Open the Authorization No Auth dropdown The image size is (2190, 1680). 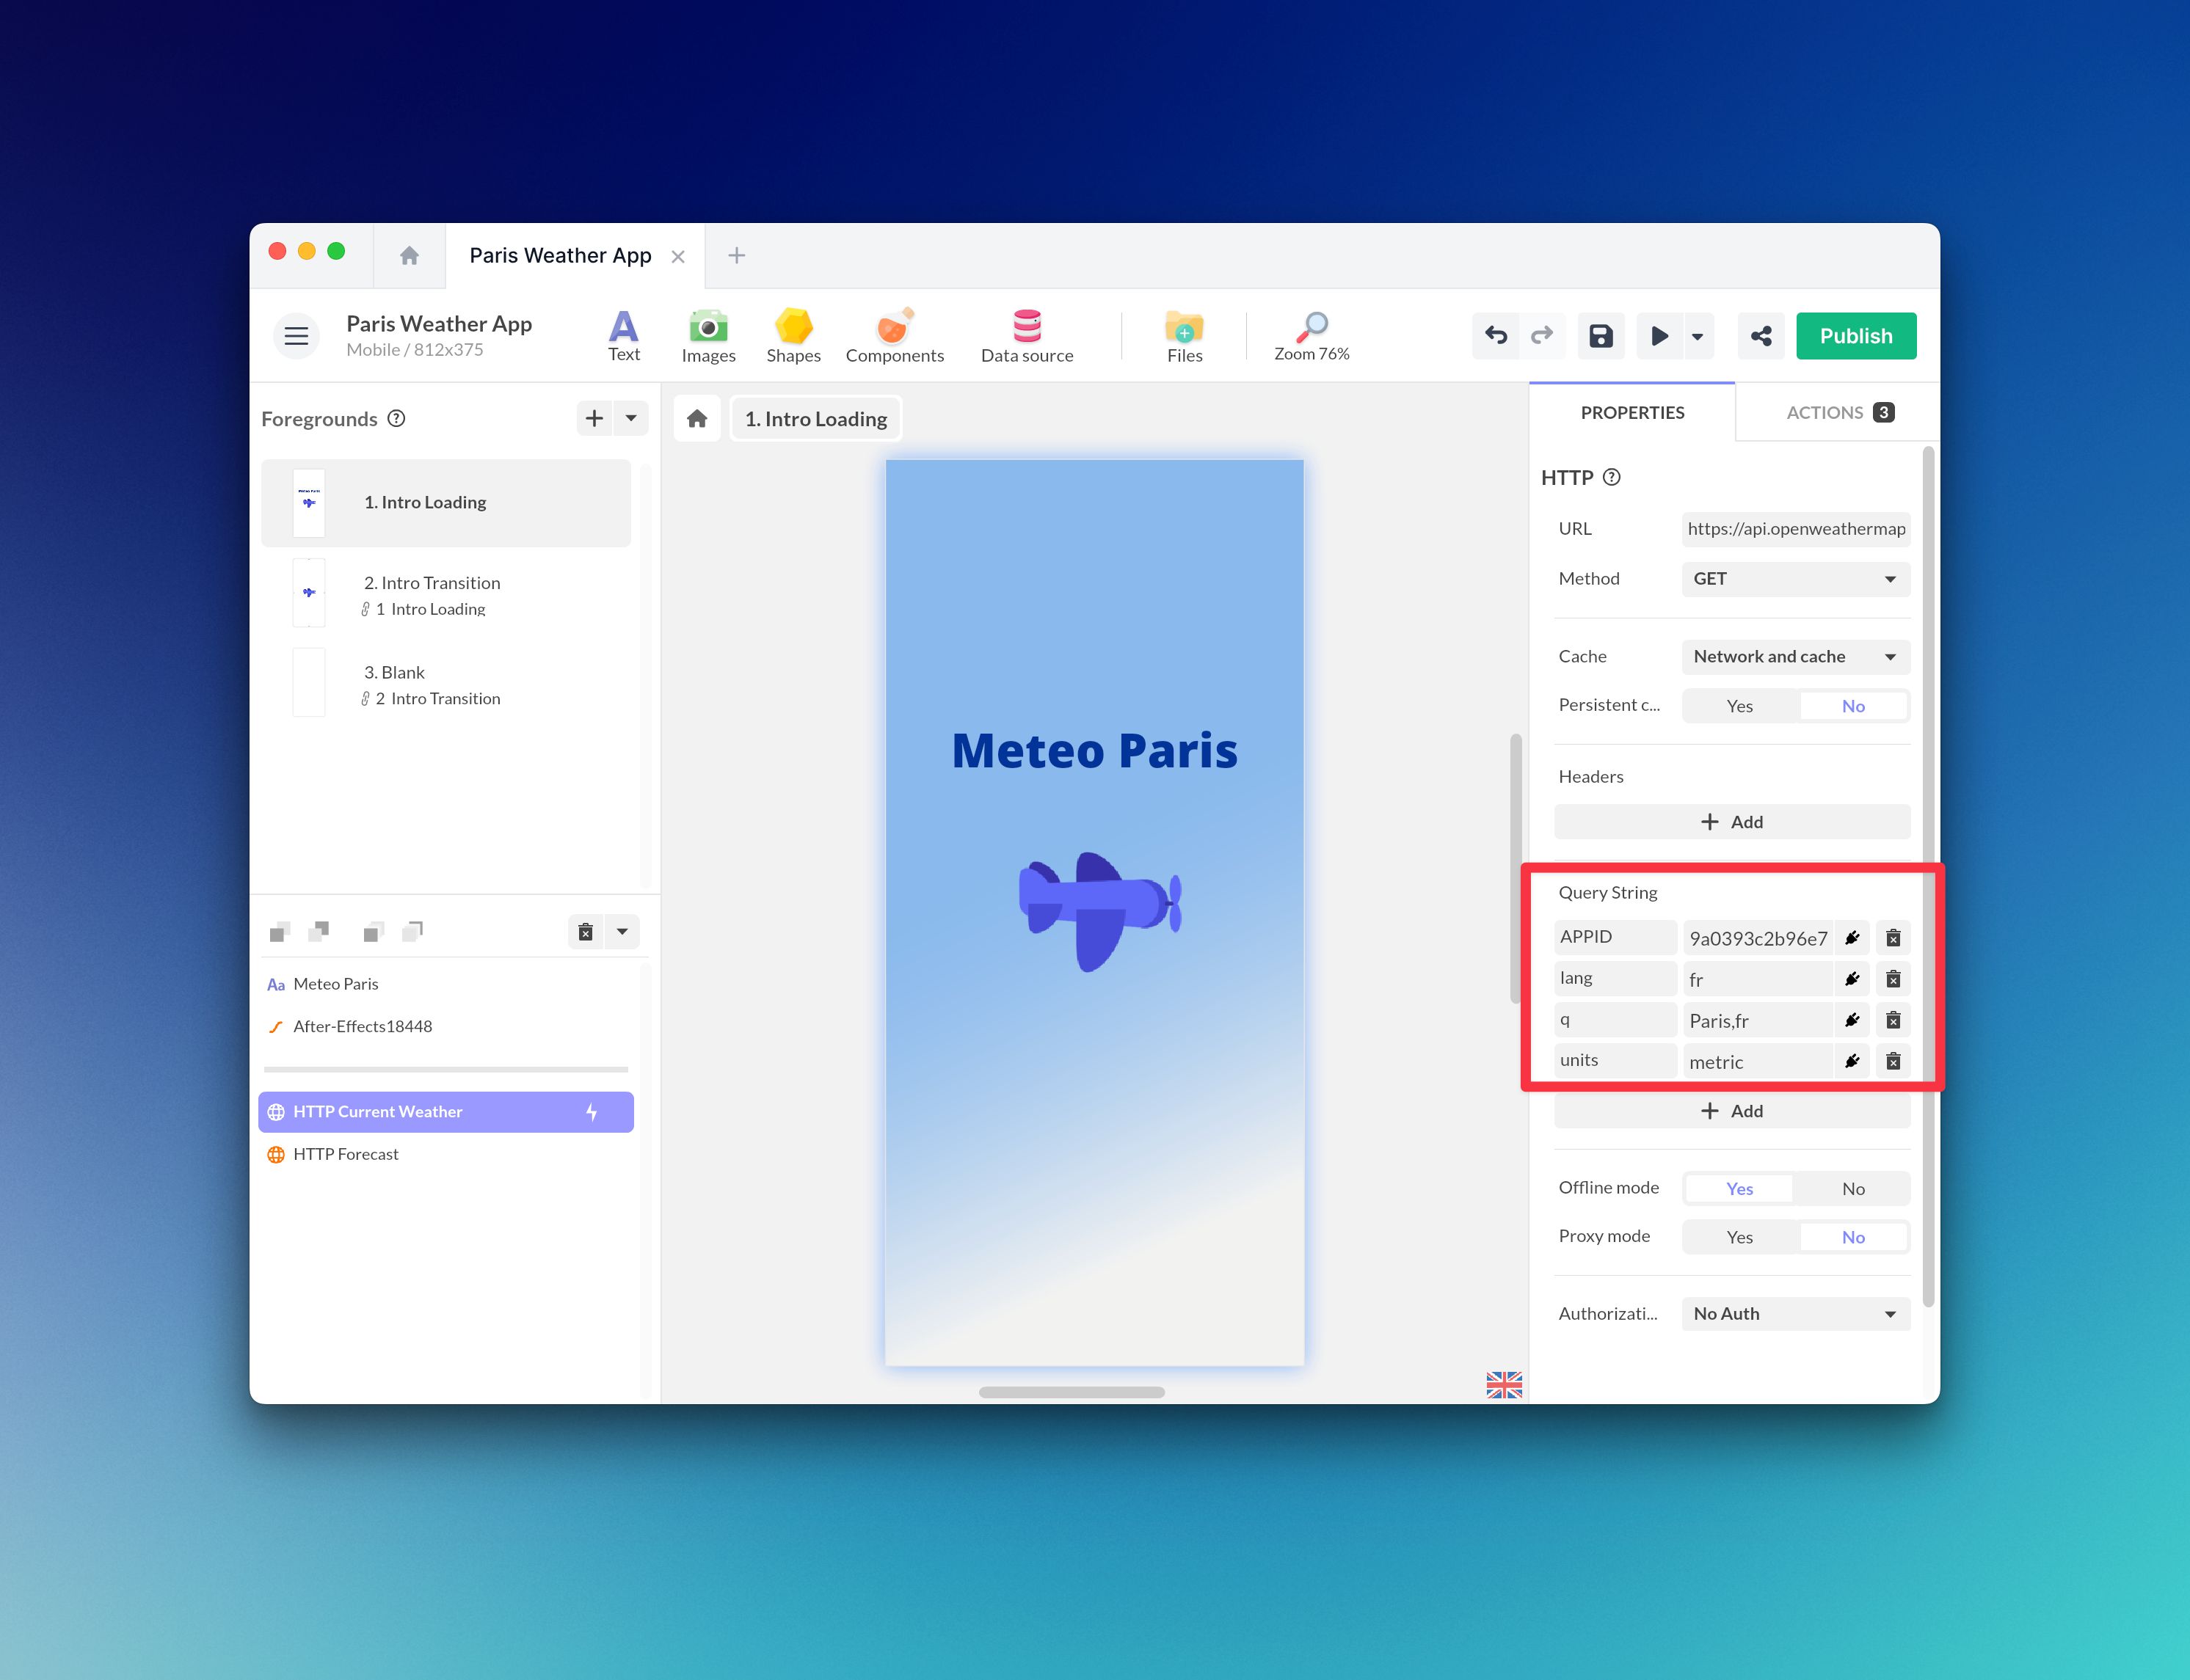1796,1314
